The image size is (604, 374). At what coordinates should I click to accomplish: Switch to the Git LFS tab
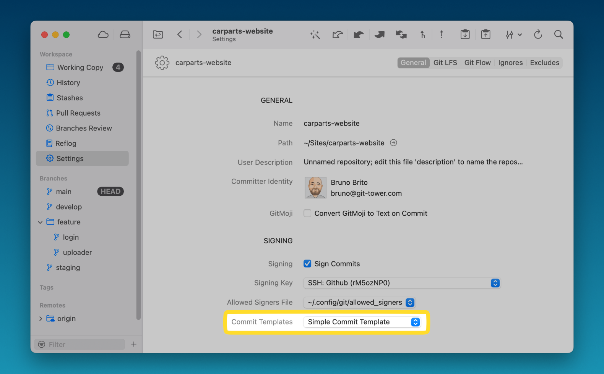[x=445, y=63]
